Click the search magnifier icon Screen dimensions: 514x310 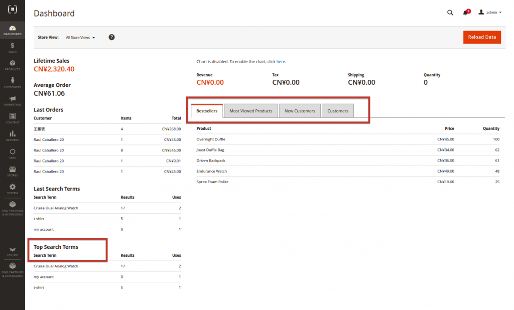(x=450, y=13)
